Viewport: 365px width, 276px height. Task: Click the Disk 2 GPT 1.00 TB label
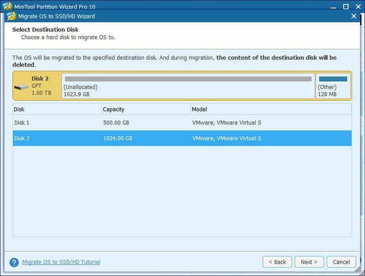(x=41, y=86)
